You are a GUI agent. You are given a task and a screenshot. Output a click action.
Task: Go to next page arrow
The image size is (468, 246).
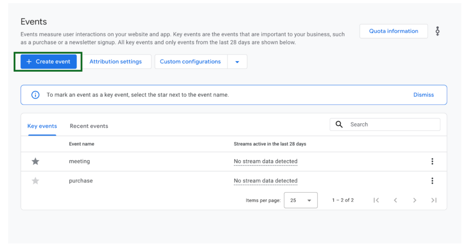(415, 200)
